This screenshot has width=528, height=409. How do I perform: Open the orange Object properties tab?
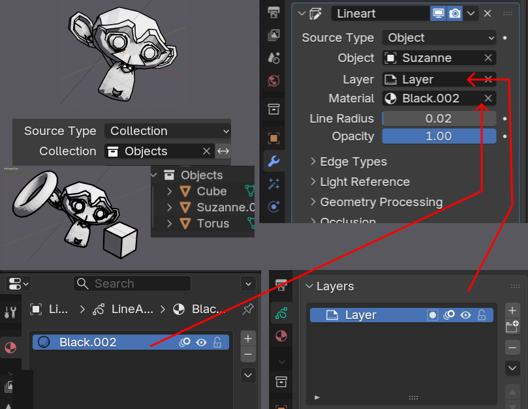click(274, 138)
